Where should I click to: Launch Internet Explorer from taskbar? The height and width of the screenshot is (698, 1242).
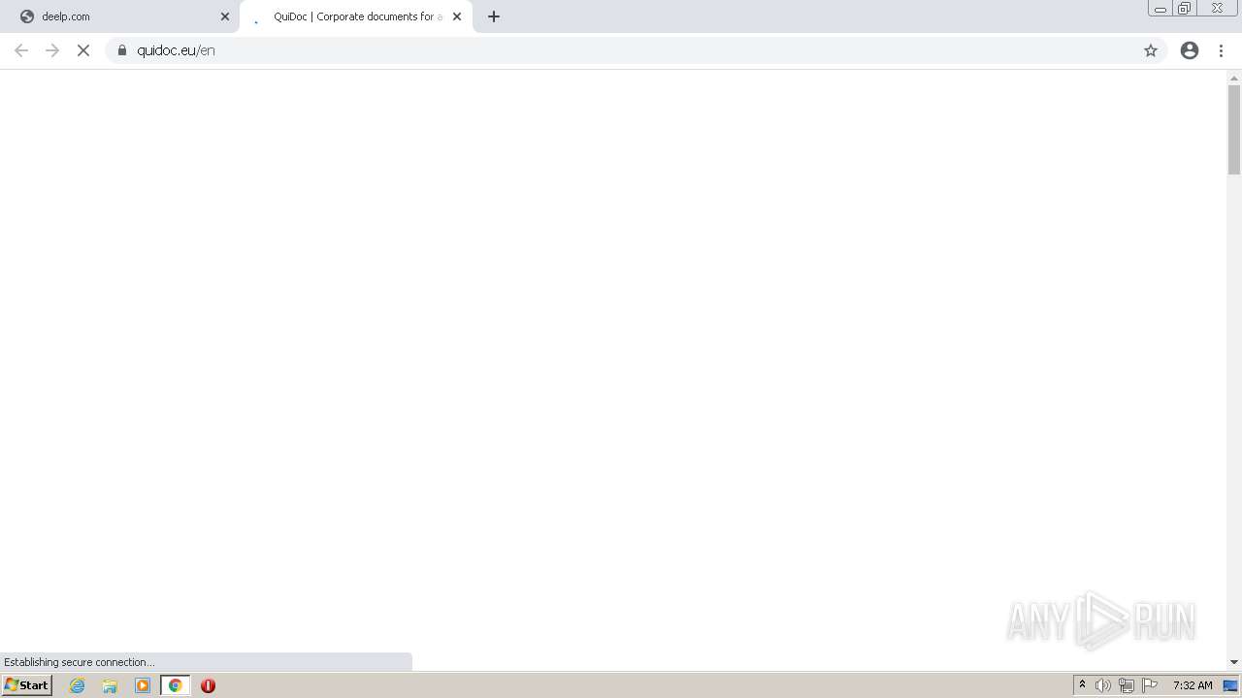tap(78, 685)
